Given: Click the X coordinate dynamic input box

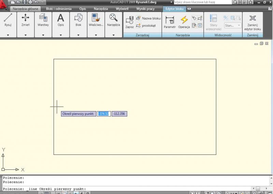Looking at the screenshot, I should [103, 114].
